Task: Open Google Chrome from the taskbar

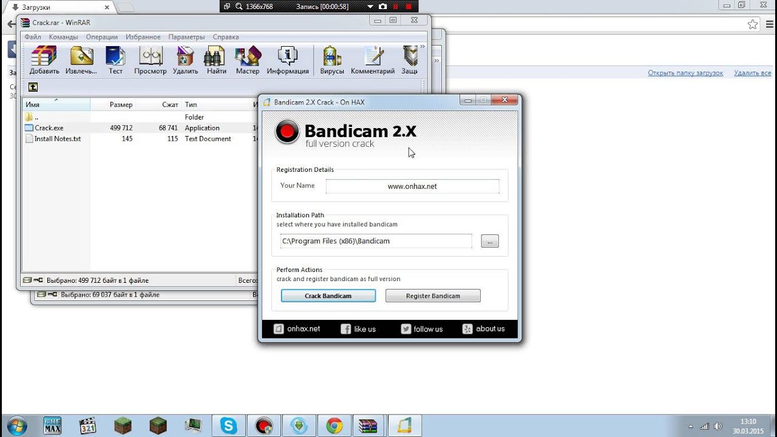Action: pos(334,425)
